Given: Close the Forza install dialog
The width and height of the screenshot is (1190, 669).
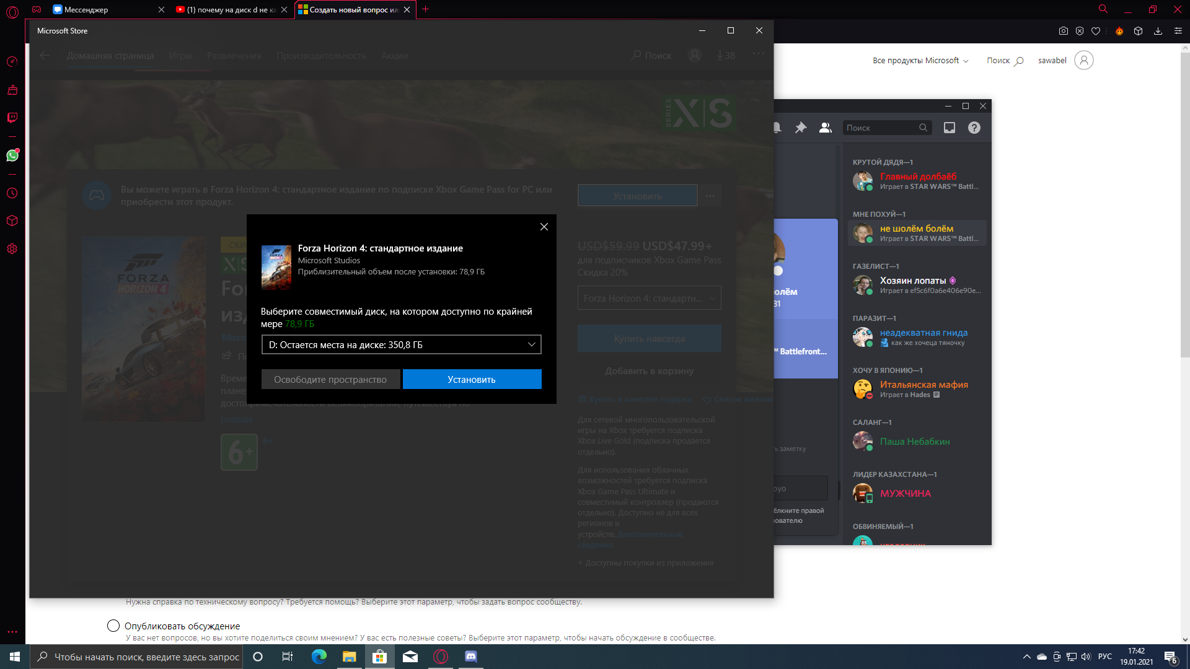Looking at the screenshot, I should tap(544, 227).
